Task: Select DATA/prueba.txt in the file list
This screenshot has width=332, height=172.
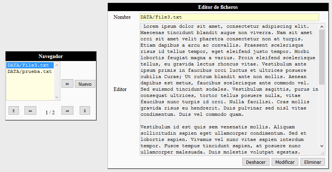Action: click(x=30, y=71)
